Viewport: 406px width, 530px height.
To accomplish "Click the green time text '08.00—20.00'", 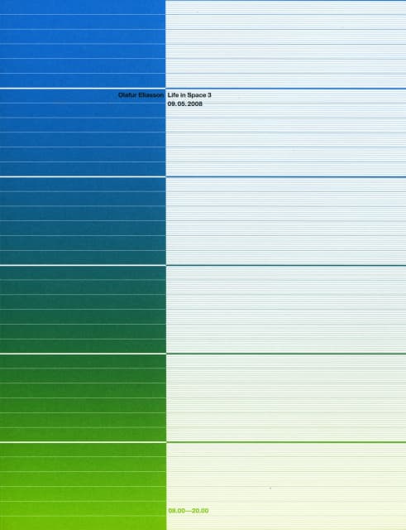I will [189, 511].
